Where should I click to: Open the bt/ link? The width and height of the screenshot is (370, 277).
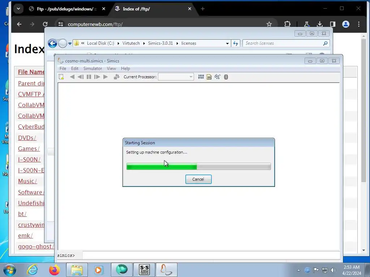(22, 214)
